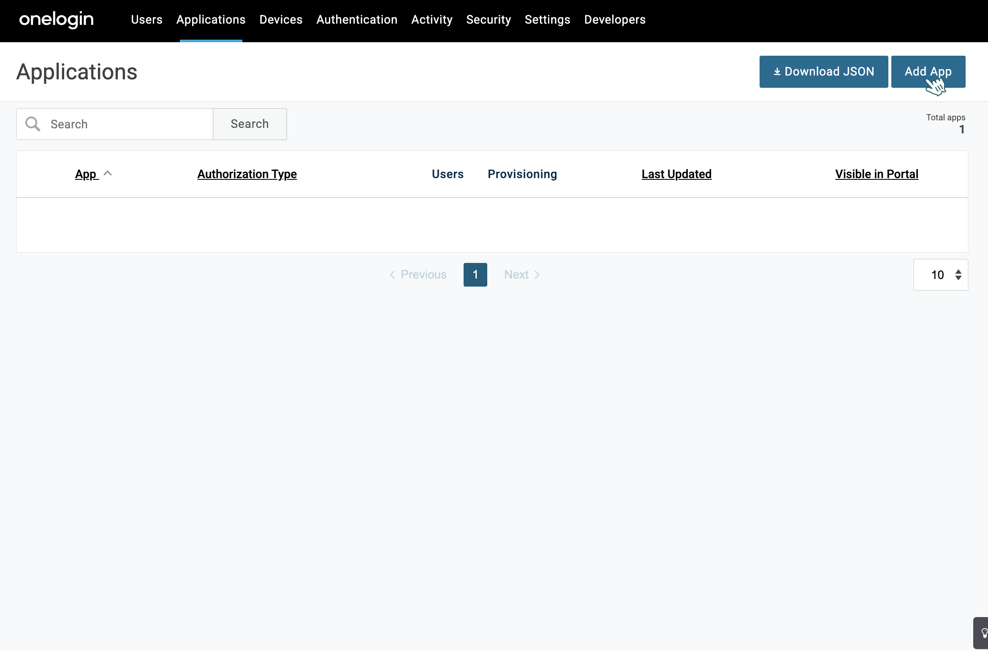The height and width of the screenshot is (650, 988).
Task: Open the Devices menu
Action: (x=281, y=19)
